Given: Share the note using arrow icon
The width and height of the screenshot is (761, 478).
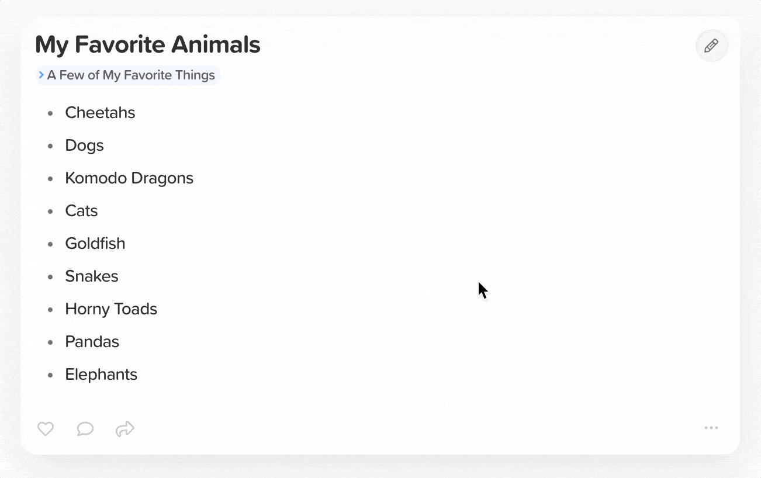Looking at the screenshot, I should coord(125,429).
